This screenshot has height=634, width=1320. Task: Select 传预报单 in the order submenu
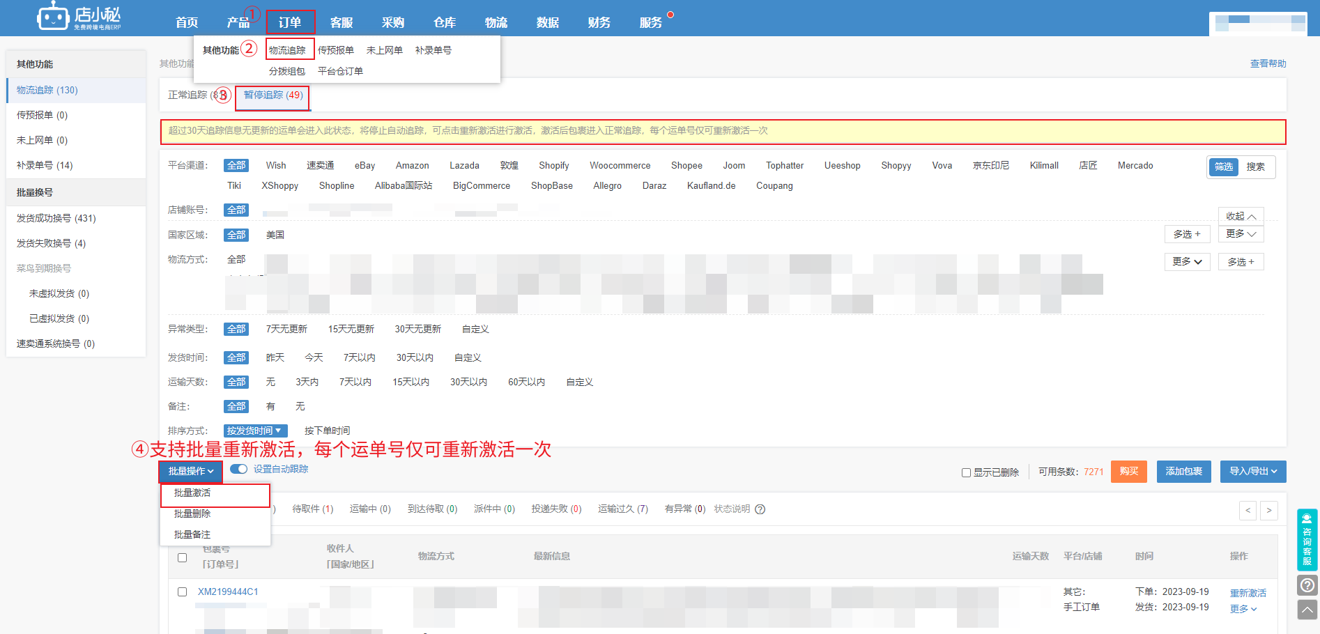[336, 50]
